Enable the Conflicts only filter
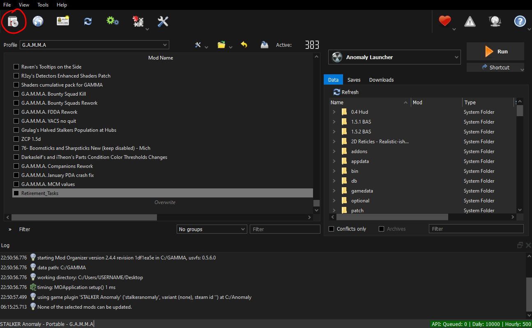Image resolution: width=532 pixels, height=328 pixels. 332,229
